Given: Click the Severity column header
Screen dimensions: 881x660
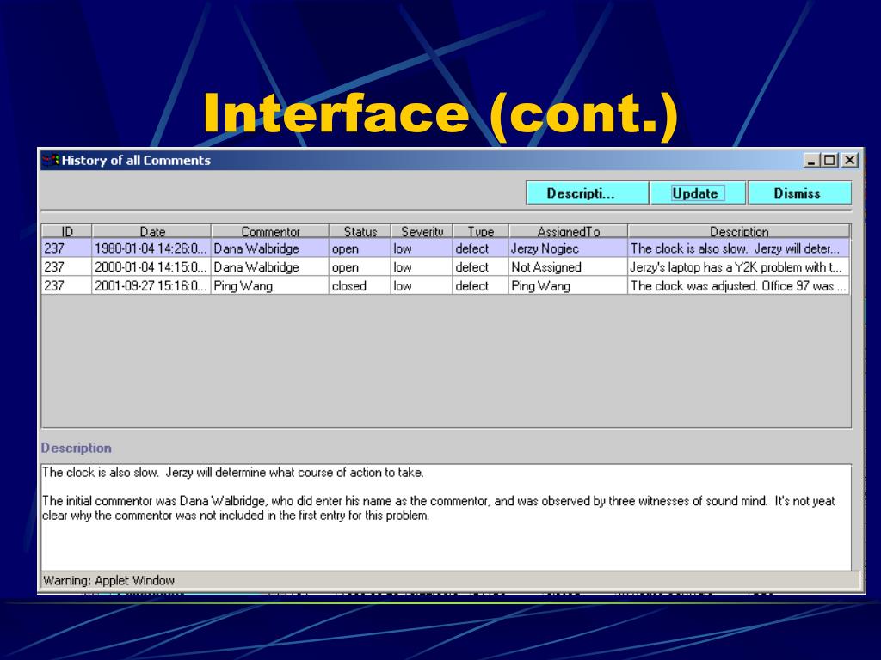Looking at the screenshot, I should click(422, 231).
